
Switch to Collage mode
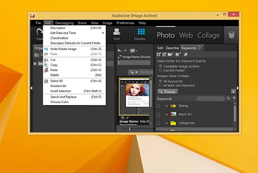click(208, 35)
